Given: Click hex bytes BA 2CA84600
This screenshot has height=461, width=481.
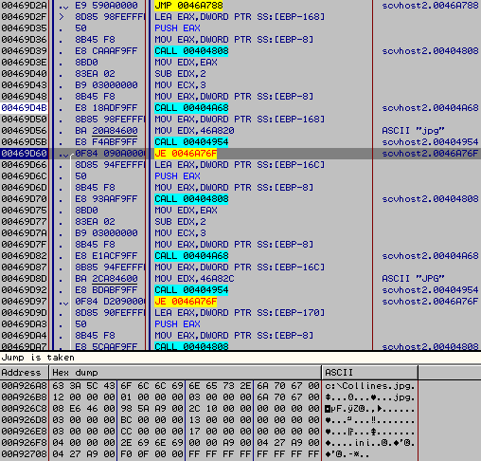Looking at the screenshot, I should coord(106,279).
